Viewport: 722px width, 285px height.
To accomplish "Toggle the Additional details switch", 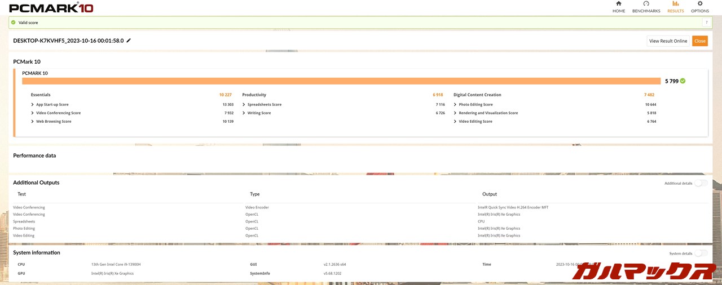I will pyautogui.click(x=701, y=183).
